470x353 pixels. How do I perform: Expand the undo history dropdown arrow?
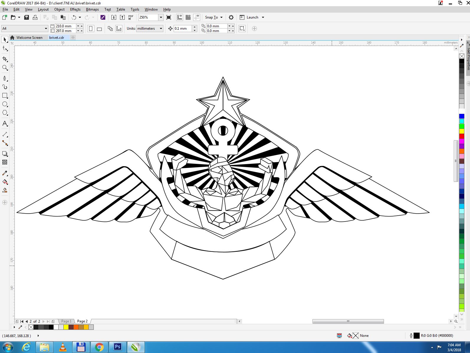coord(80,17)
